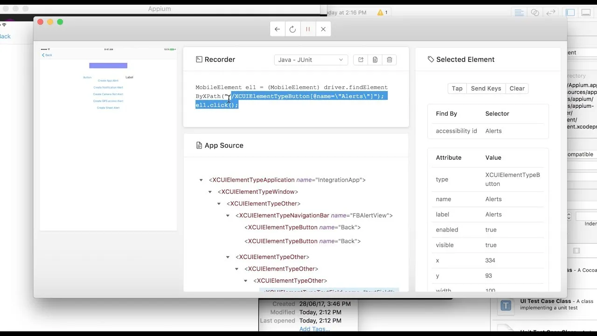597x336 pixels.
Task: Select the NavigationBar FBAlertView tree row
Action: 314,216
